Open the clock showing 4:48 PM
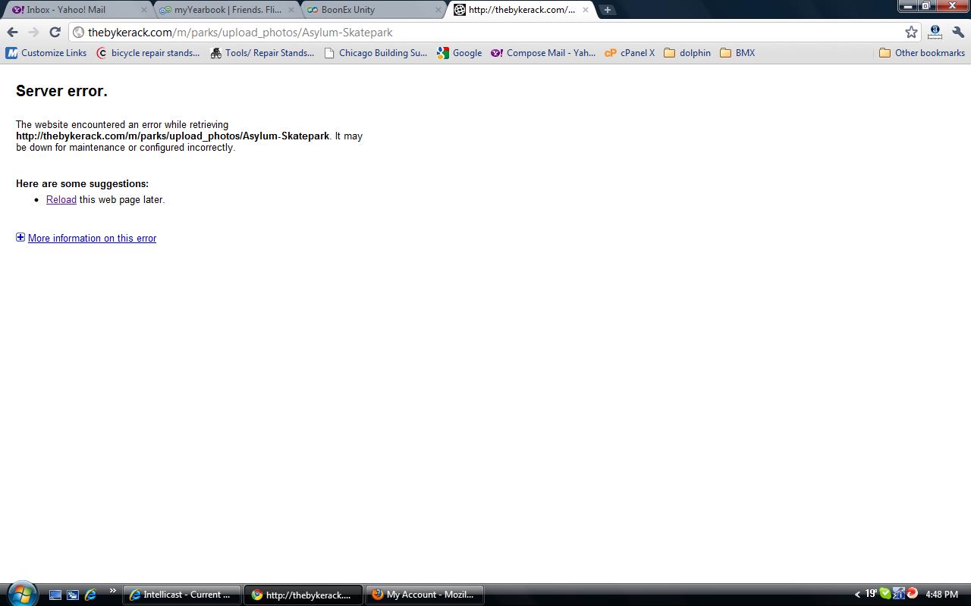The image size is (971, 606). [x=941, y=595]
